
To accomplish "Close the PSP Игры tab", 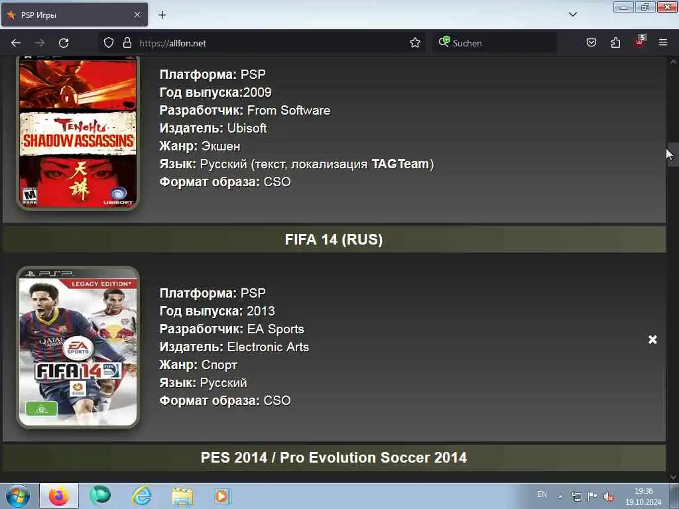I will click(137, 15).
